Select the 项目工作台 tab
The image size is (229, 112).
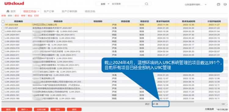(30, 11)
